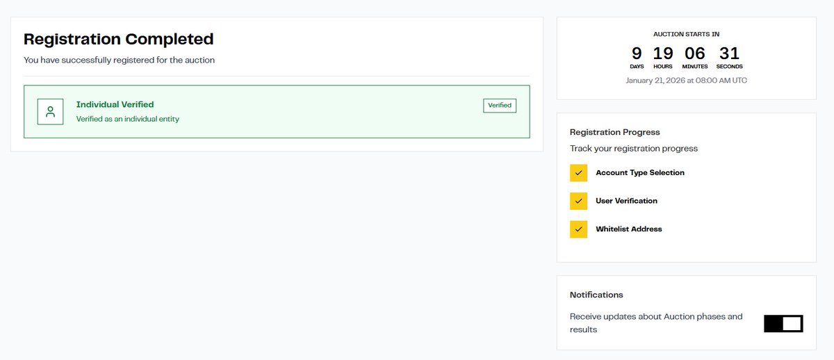The image size is (834, 360).
Task: Click the 'AUCTION STARTS IN' label
Action: click(687, 34)
